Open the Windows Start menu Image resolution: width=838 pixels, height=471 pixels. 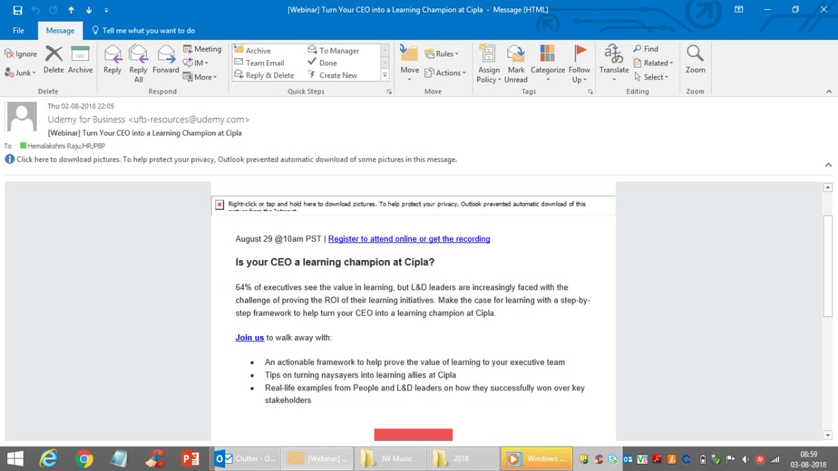(x=14, y=458)
